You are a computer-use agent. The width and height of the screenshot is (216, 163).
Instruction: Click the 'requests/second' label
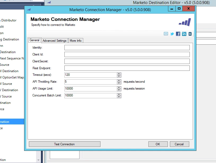click(134, 82)
